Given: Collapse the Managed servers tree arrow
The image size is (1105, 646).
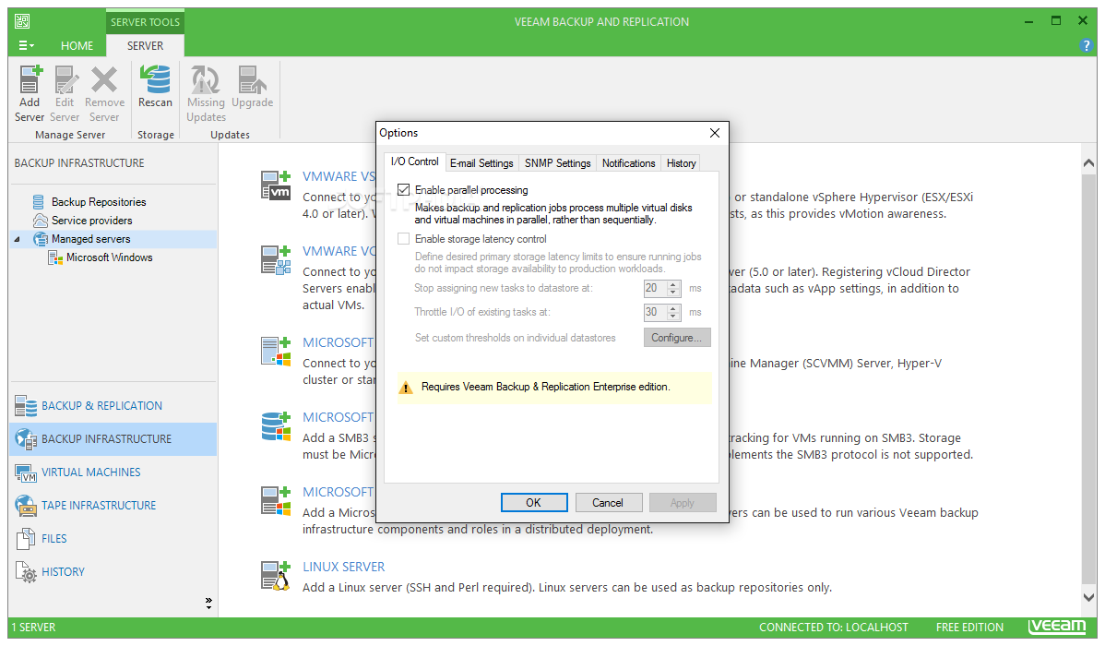Looking at the screenshot, I should pos(17,240).
